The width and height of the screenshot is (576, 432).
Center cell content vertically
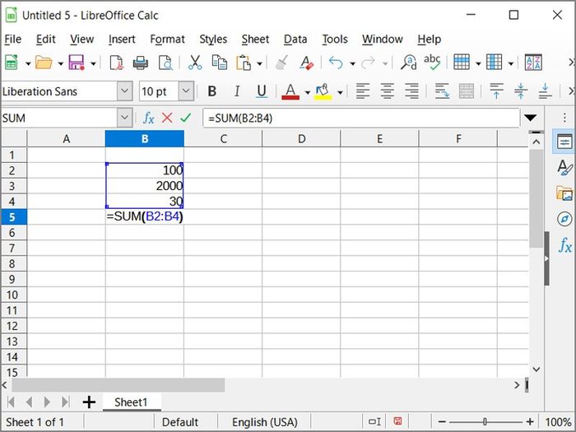(x=521, y=91)
